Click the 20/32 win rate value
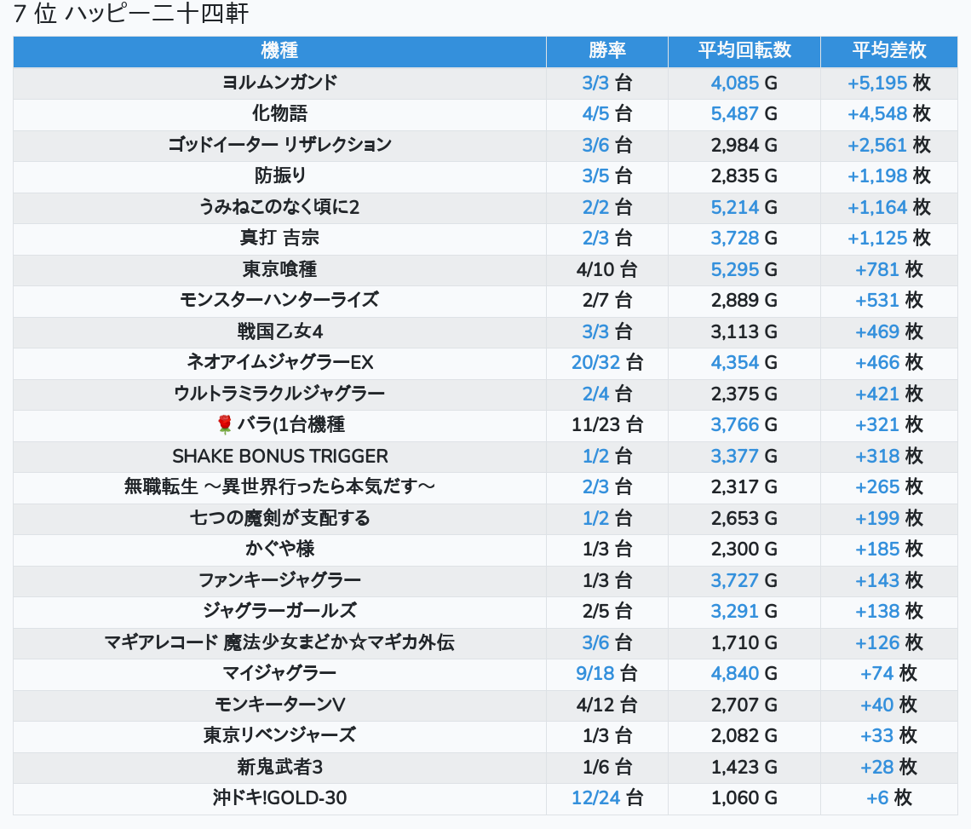The height and width of the screenshot is (829, 971). point(595,362)
